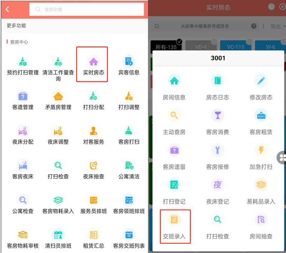This screenshot has height=253, width=286.
Task: Select 房间信息 in room 3001 popup
Action: (x=174, y=87)
